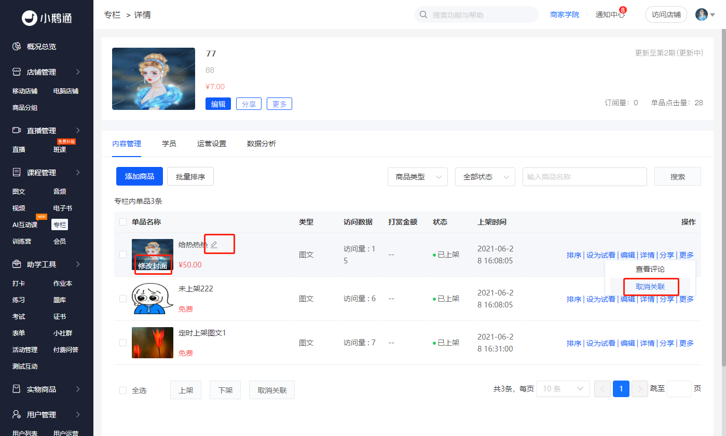The width and height of the screenshot is (726, 436).
Task: Click the 课程管理 section icon
Action: pos(17,173)
